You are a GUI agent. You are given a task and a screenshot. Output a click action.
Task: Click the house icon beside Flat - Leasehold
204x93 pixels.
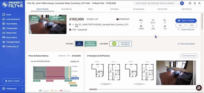(70, 30)
